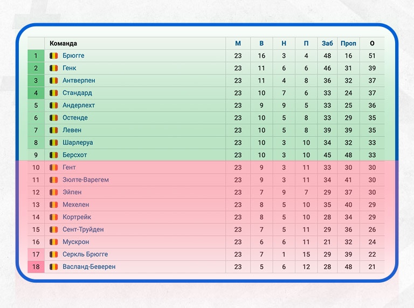The width and height of the screenshot is (414, 308).
Task: Sort table by the Команда column header
Action: tap(64, 43)
